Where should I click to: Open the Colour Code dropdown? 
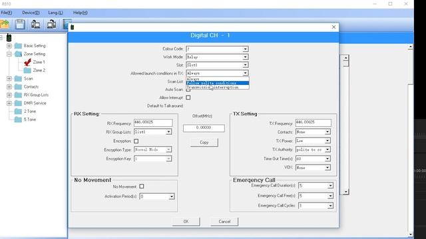tap(245, 49)
